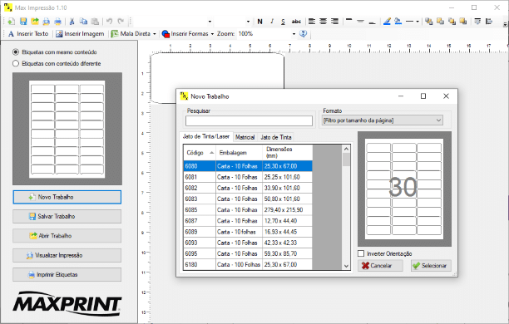Image resolution: width=509 pixels, height=324 pixels.
Task: Open the blue help question icon
Action: (304, 33)
